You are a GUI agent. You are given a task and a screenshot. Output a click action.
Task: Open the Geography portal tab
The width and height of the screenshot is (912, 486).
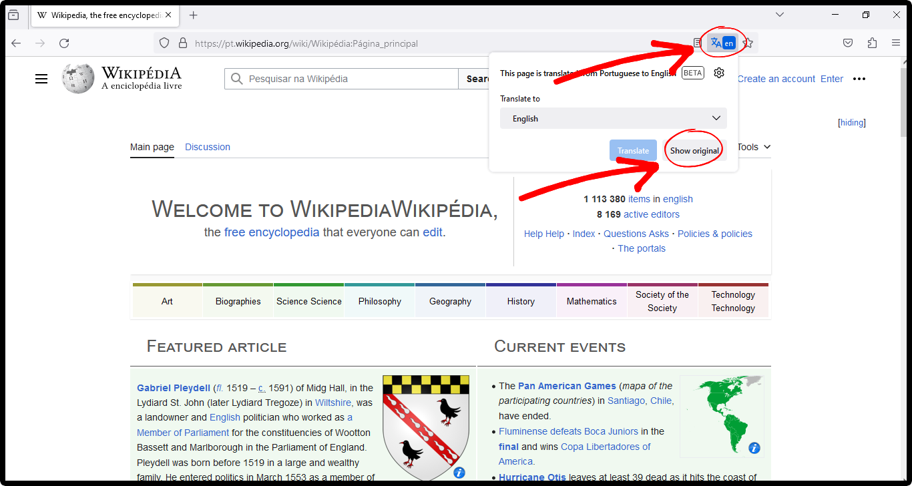coord(451,301)
